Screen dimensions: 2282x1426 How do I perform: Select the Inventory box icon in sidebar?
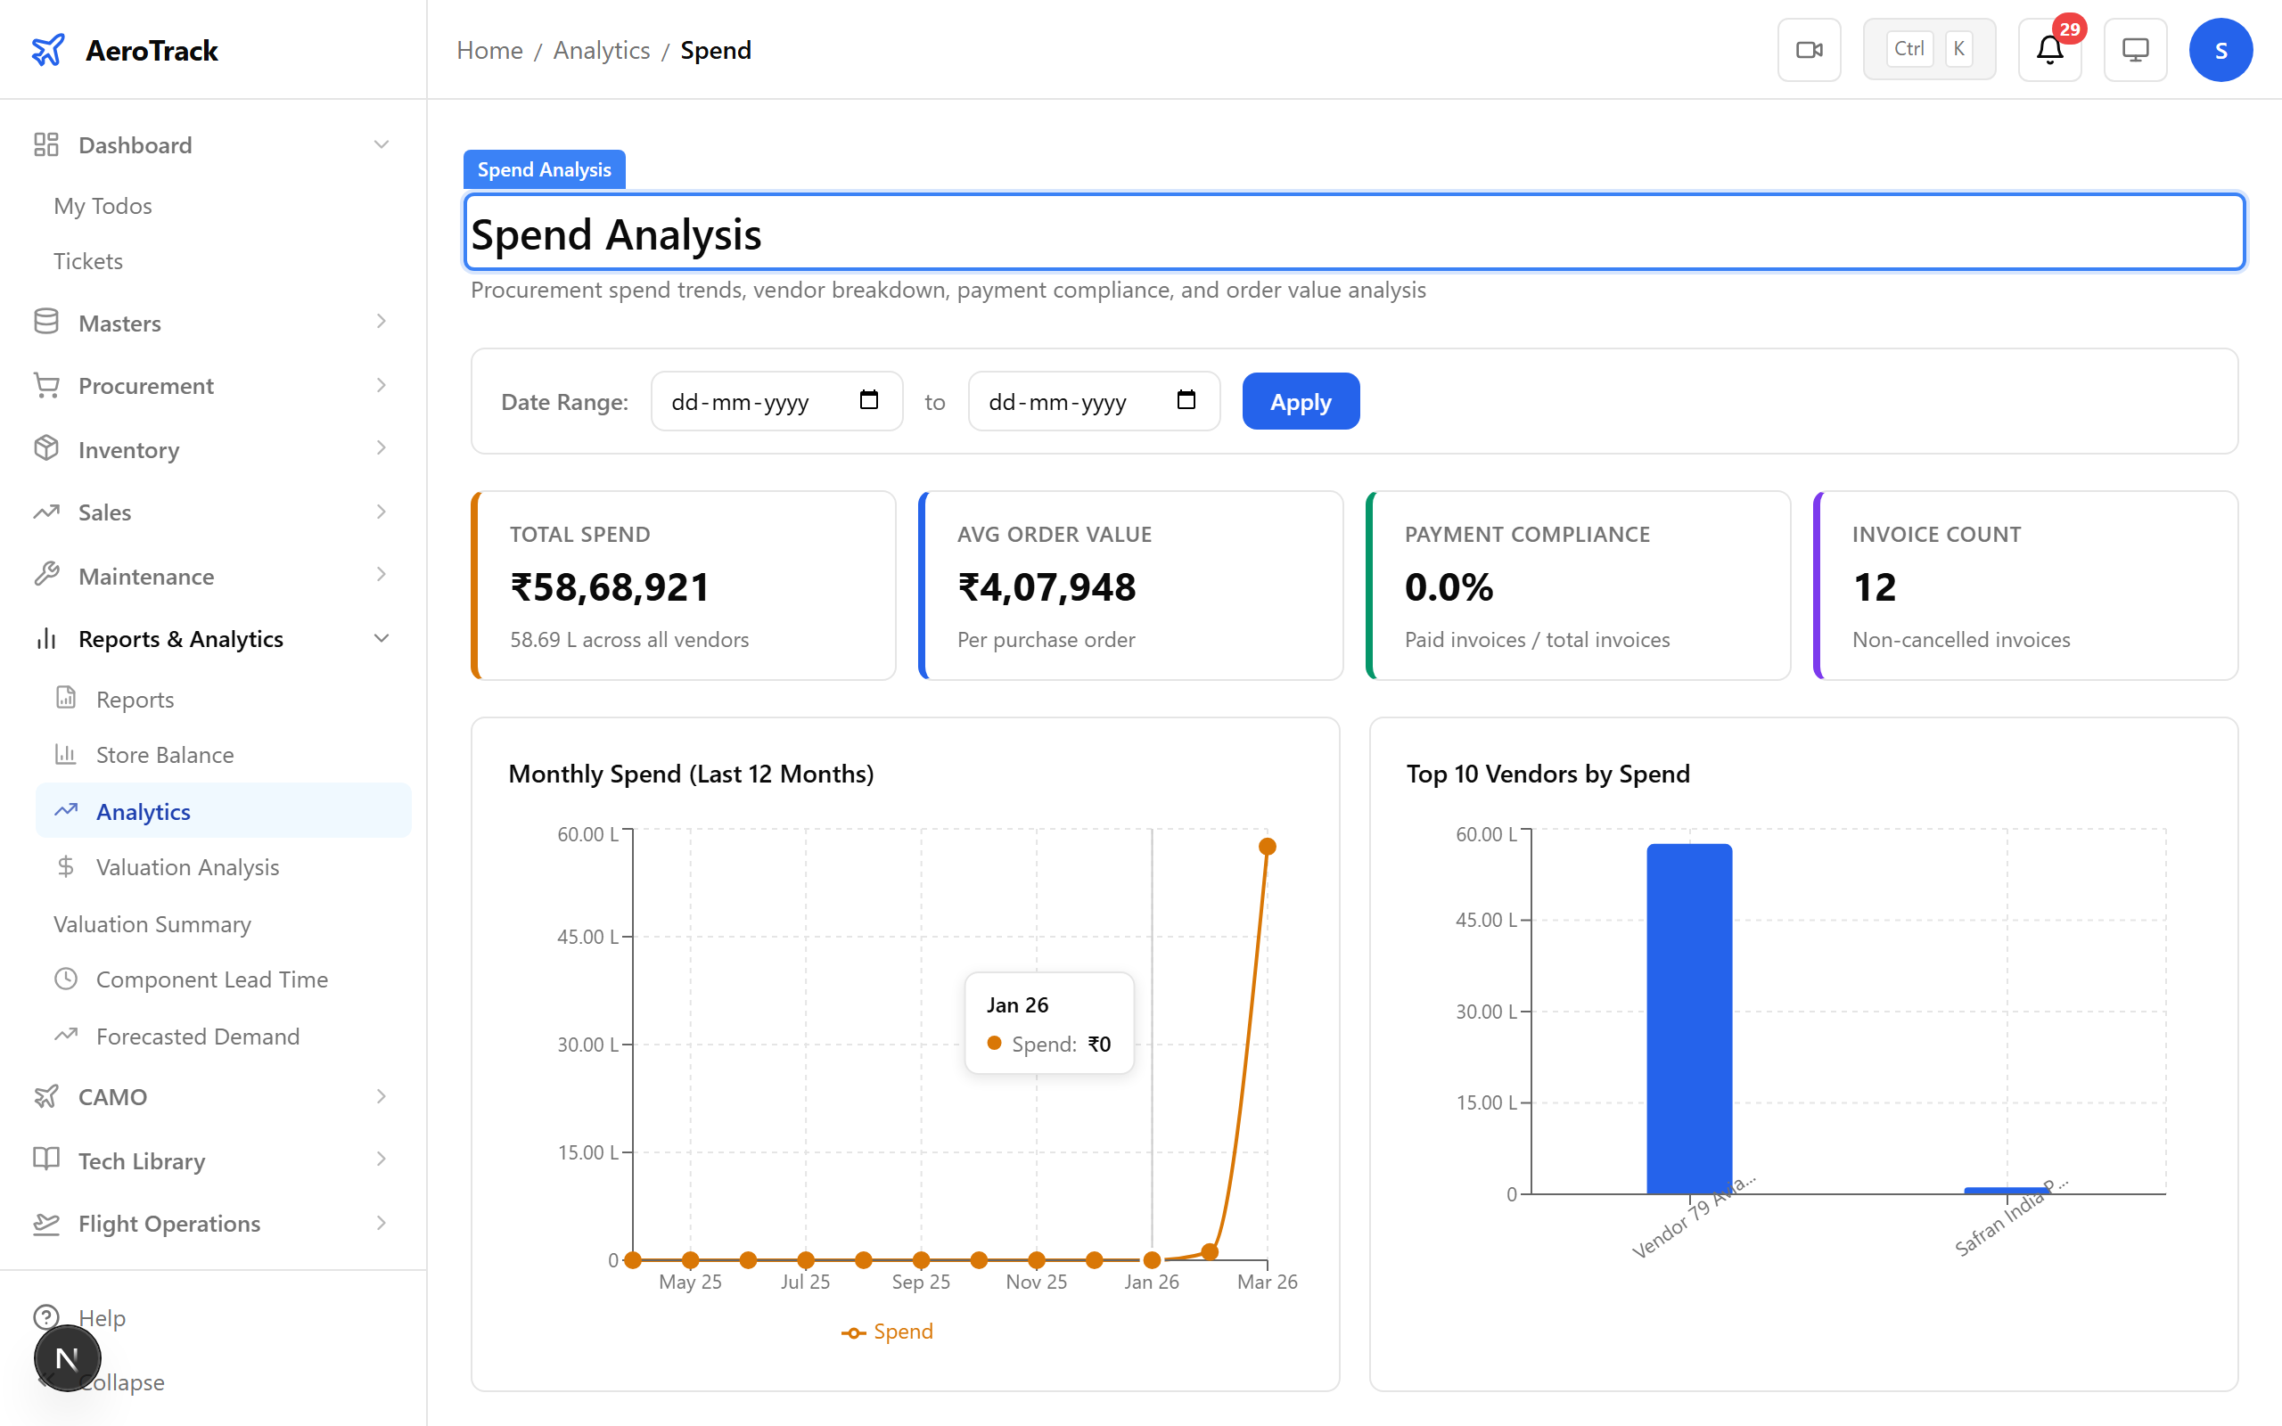coord(46,449)
